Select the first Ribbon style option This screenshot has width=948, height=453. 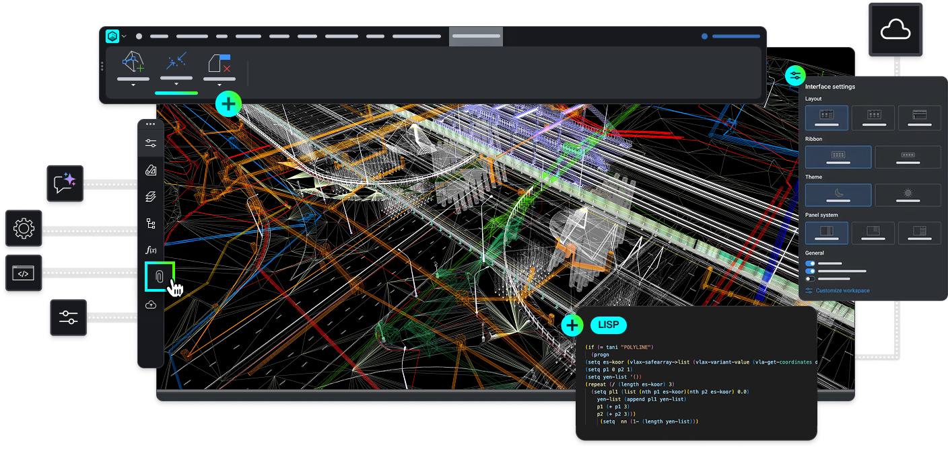pyautogui.click(x=838, y=157)
